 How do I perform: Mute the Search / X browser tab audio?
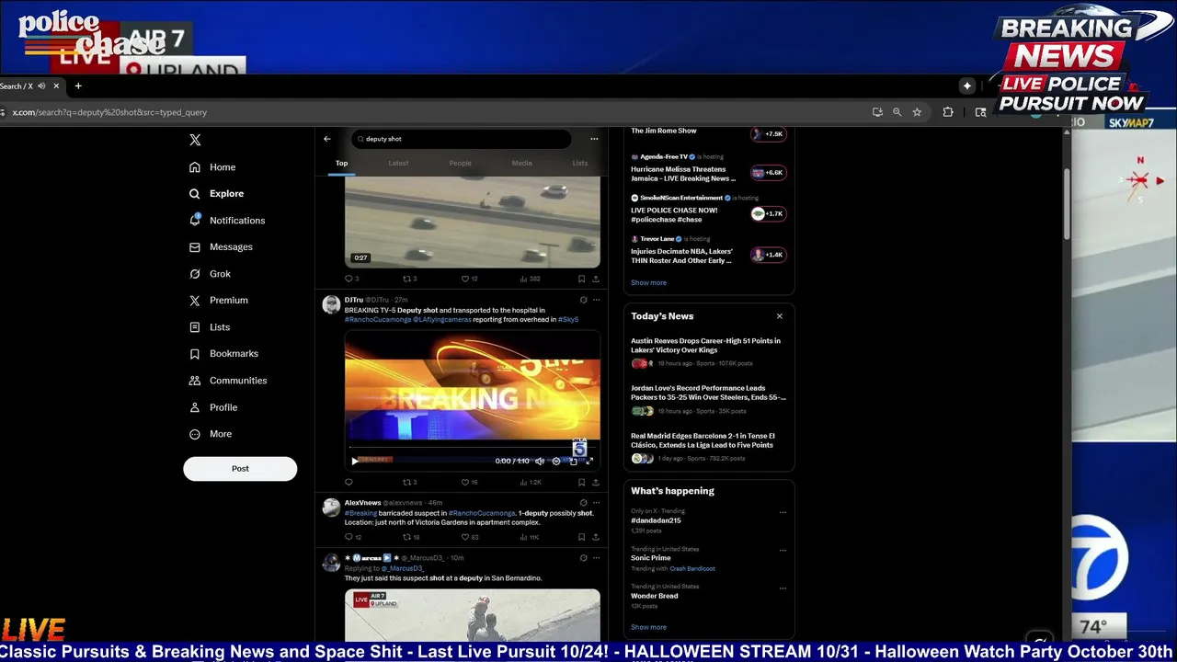41,86
